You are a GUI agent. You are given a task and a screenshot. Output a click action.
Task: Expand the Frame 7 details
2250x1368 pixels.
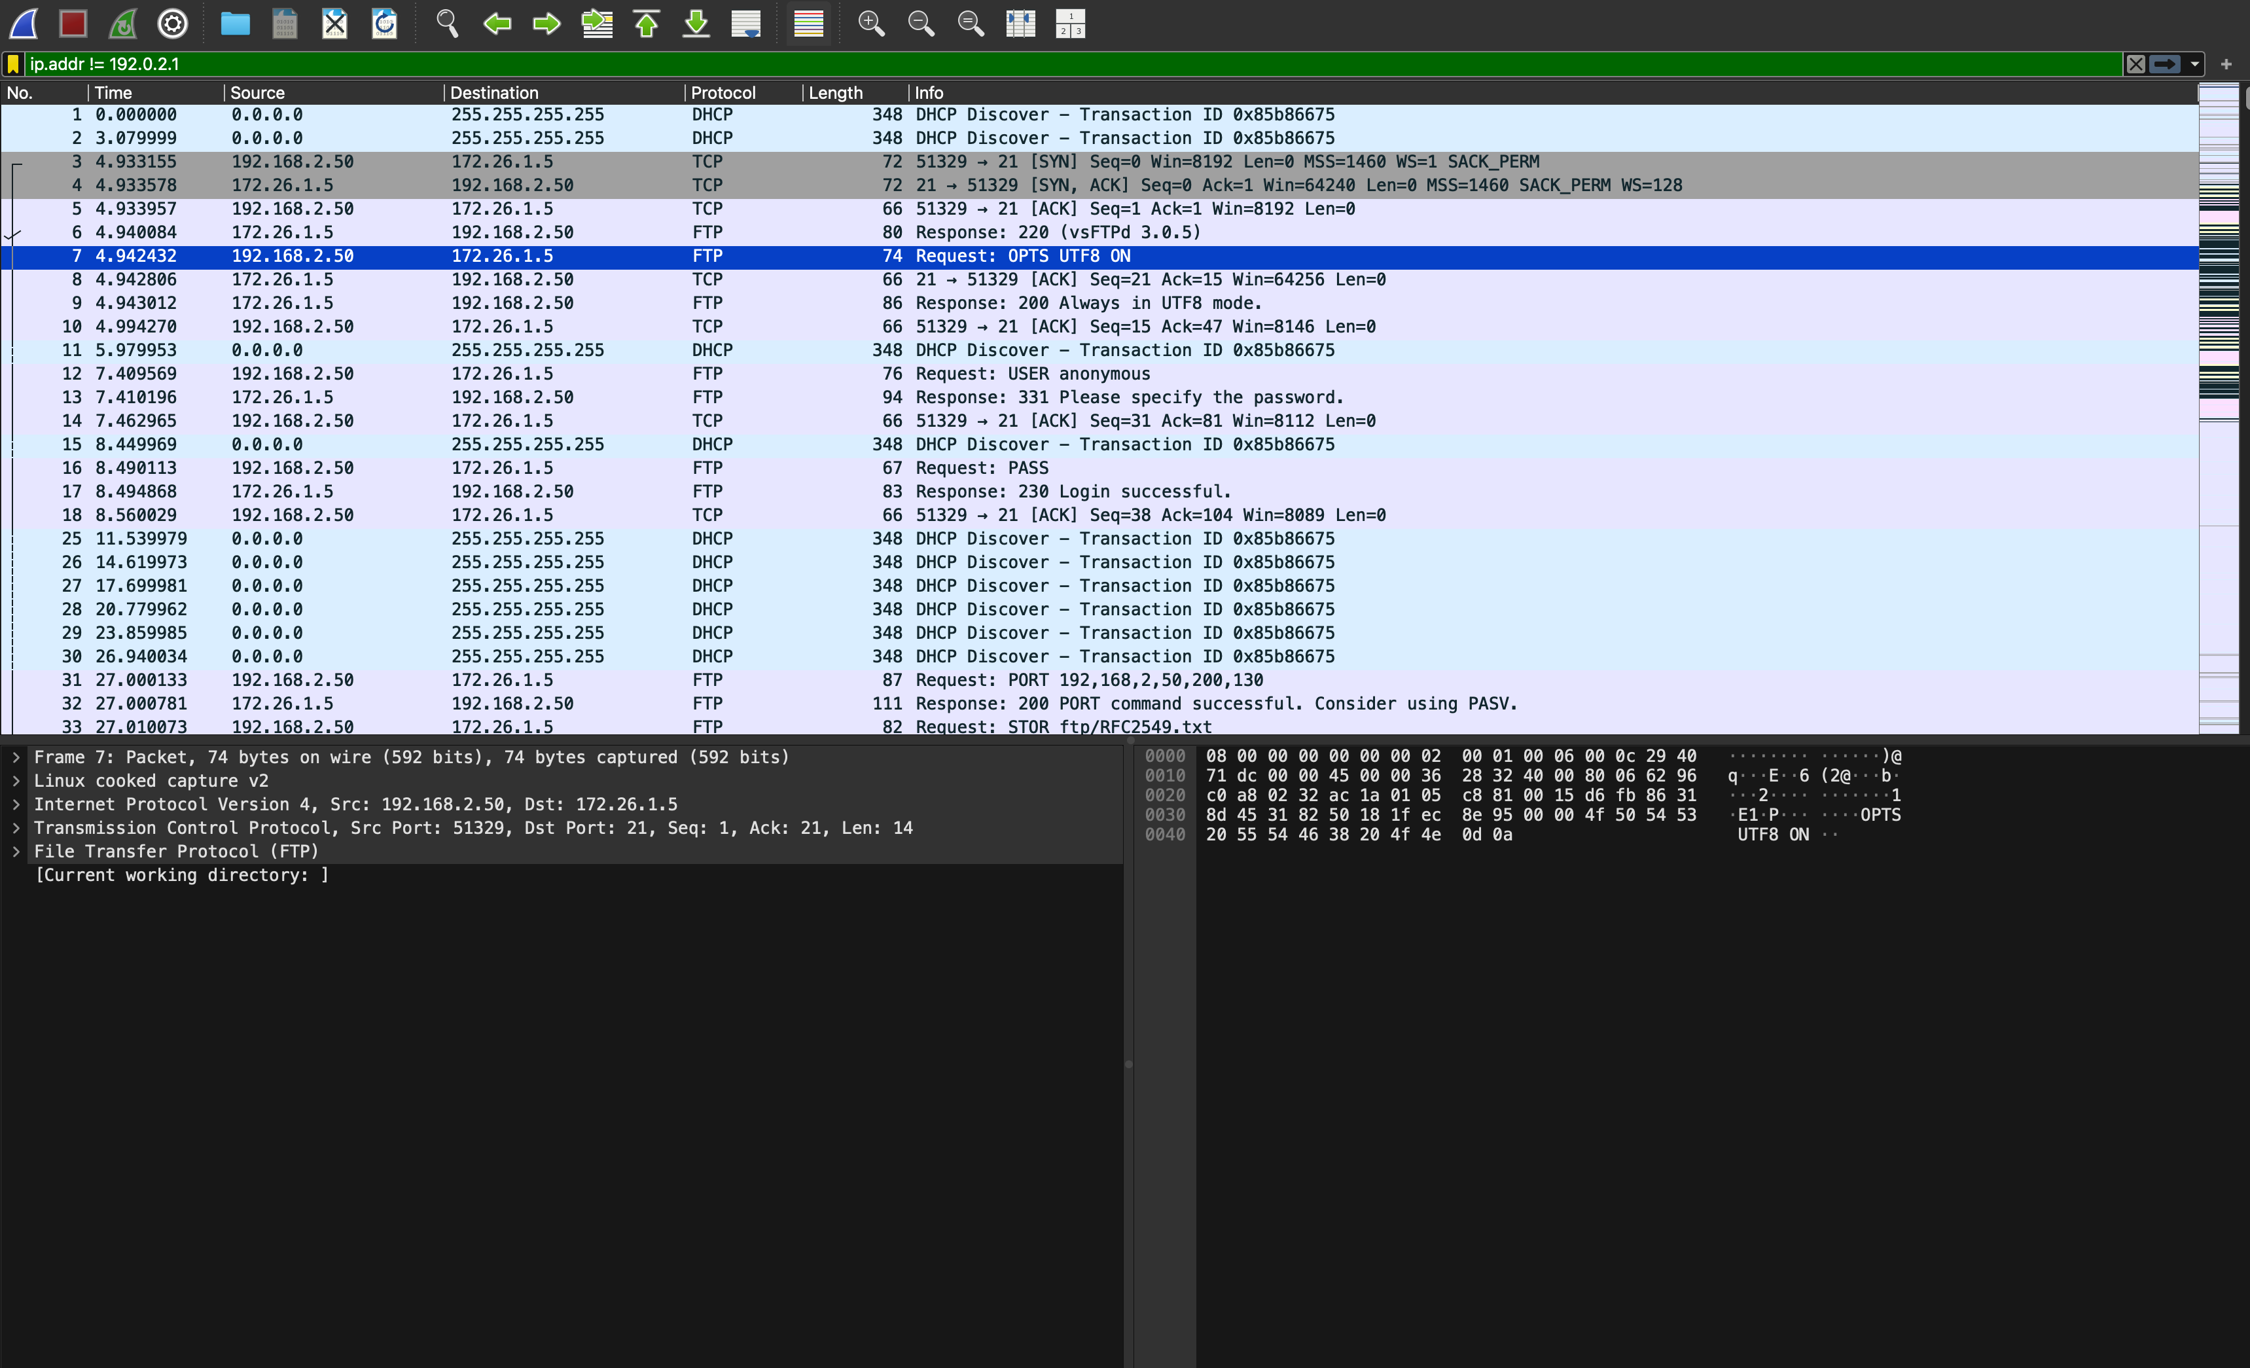pos(16,757)
